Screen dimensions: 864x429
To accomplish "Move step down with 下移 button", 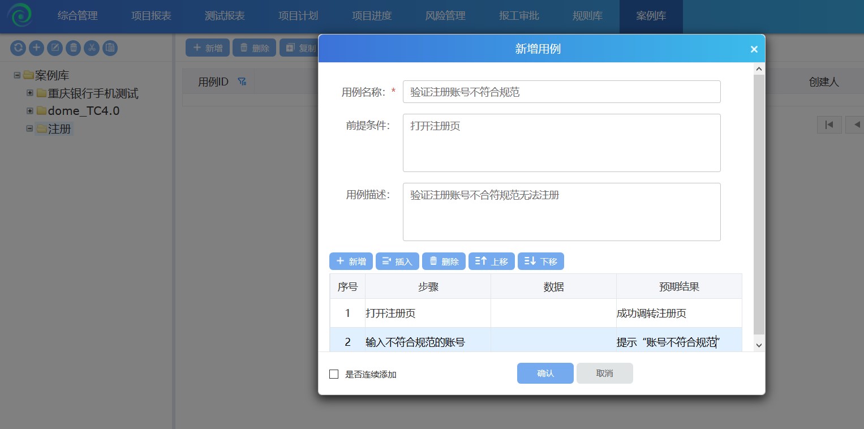I will [x=540, y=261].
